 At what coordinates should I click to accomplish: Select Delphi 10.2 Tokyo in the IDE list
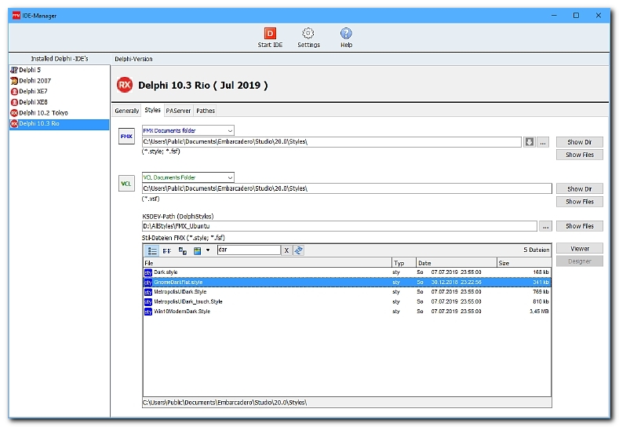tap(59, 112)
